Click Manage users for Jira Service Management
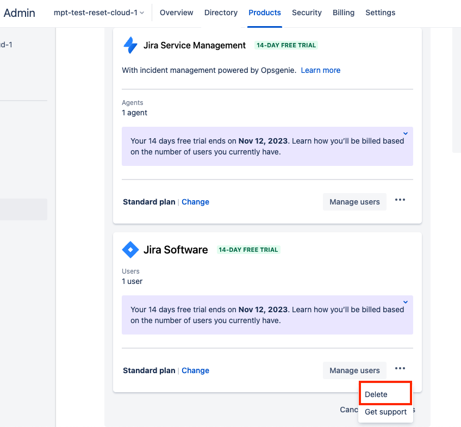Viewport: 461px width, 427px height. [354, 202]
